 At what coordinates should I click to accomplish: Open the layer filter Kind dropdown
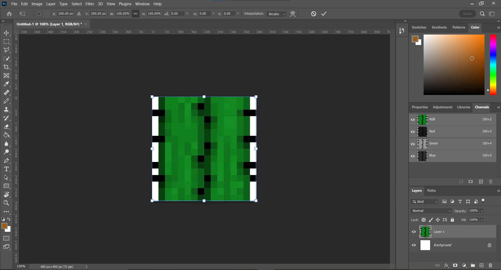[x=424, y=202]
